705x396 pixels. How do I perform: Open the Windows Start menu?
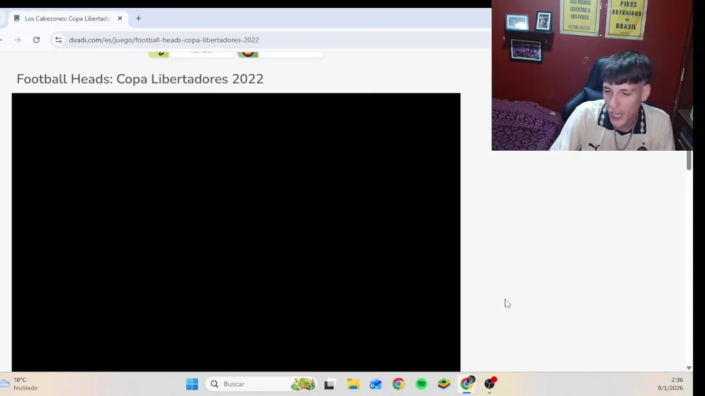click(192, 384)
